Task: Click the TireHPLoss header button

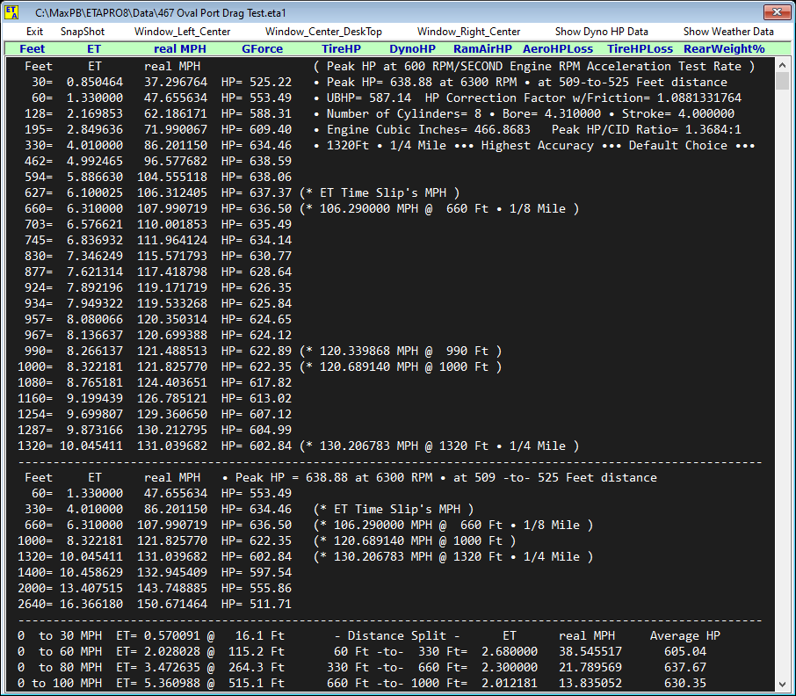Action: pos(640,49)
